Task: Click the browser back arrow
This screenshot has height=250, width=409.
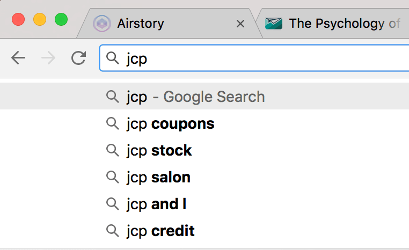Action: pyautogui.click(x=18, y=58)
